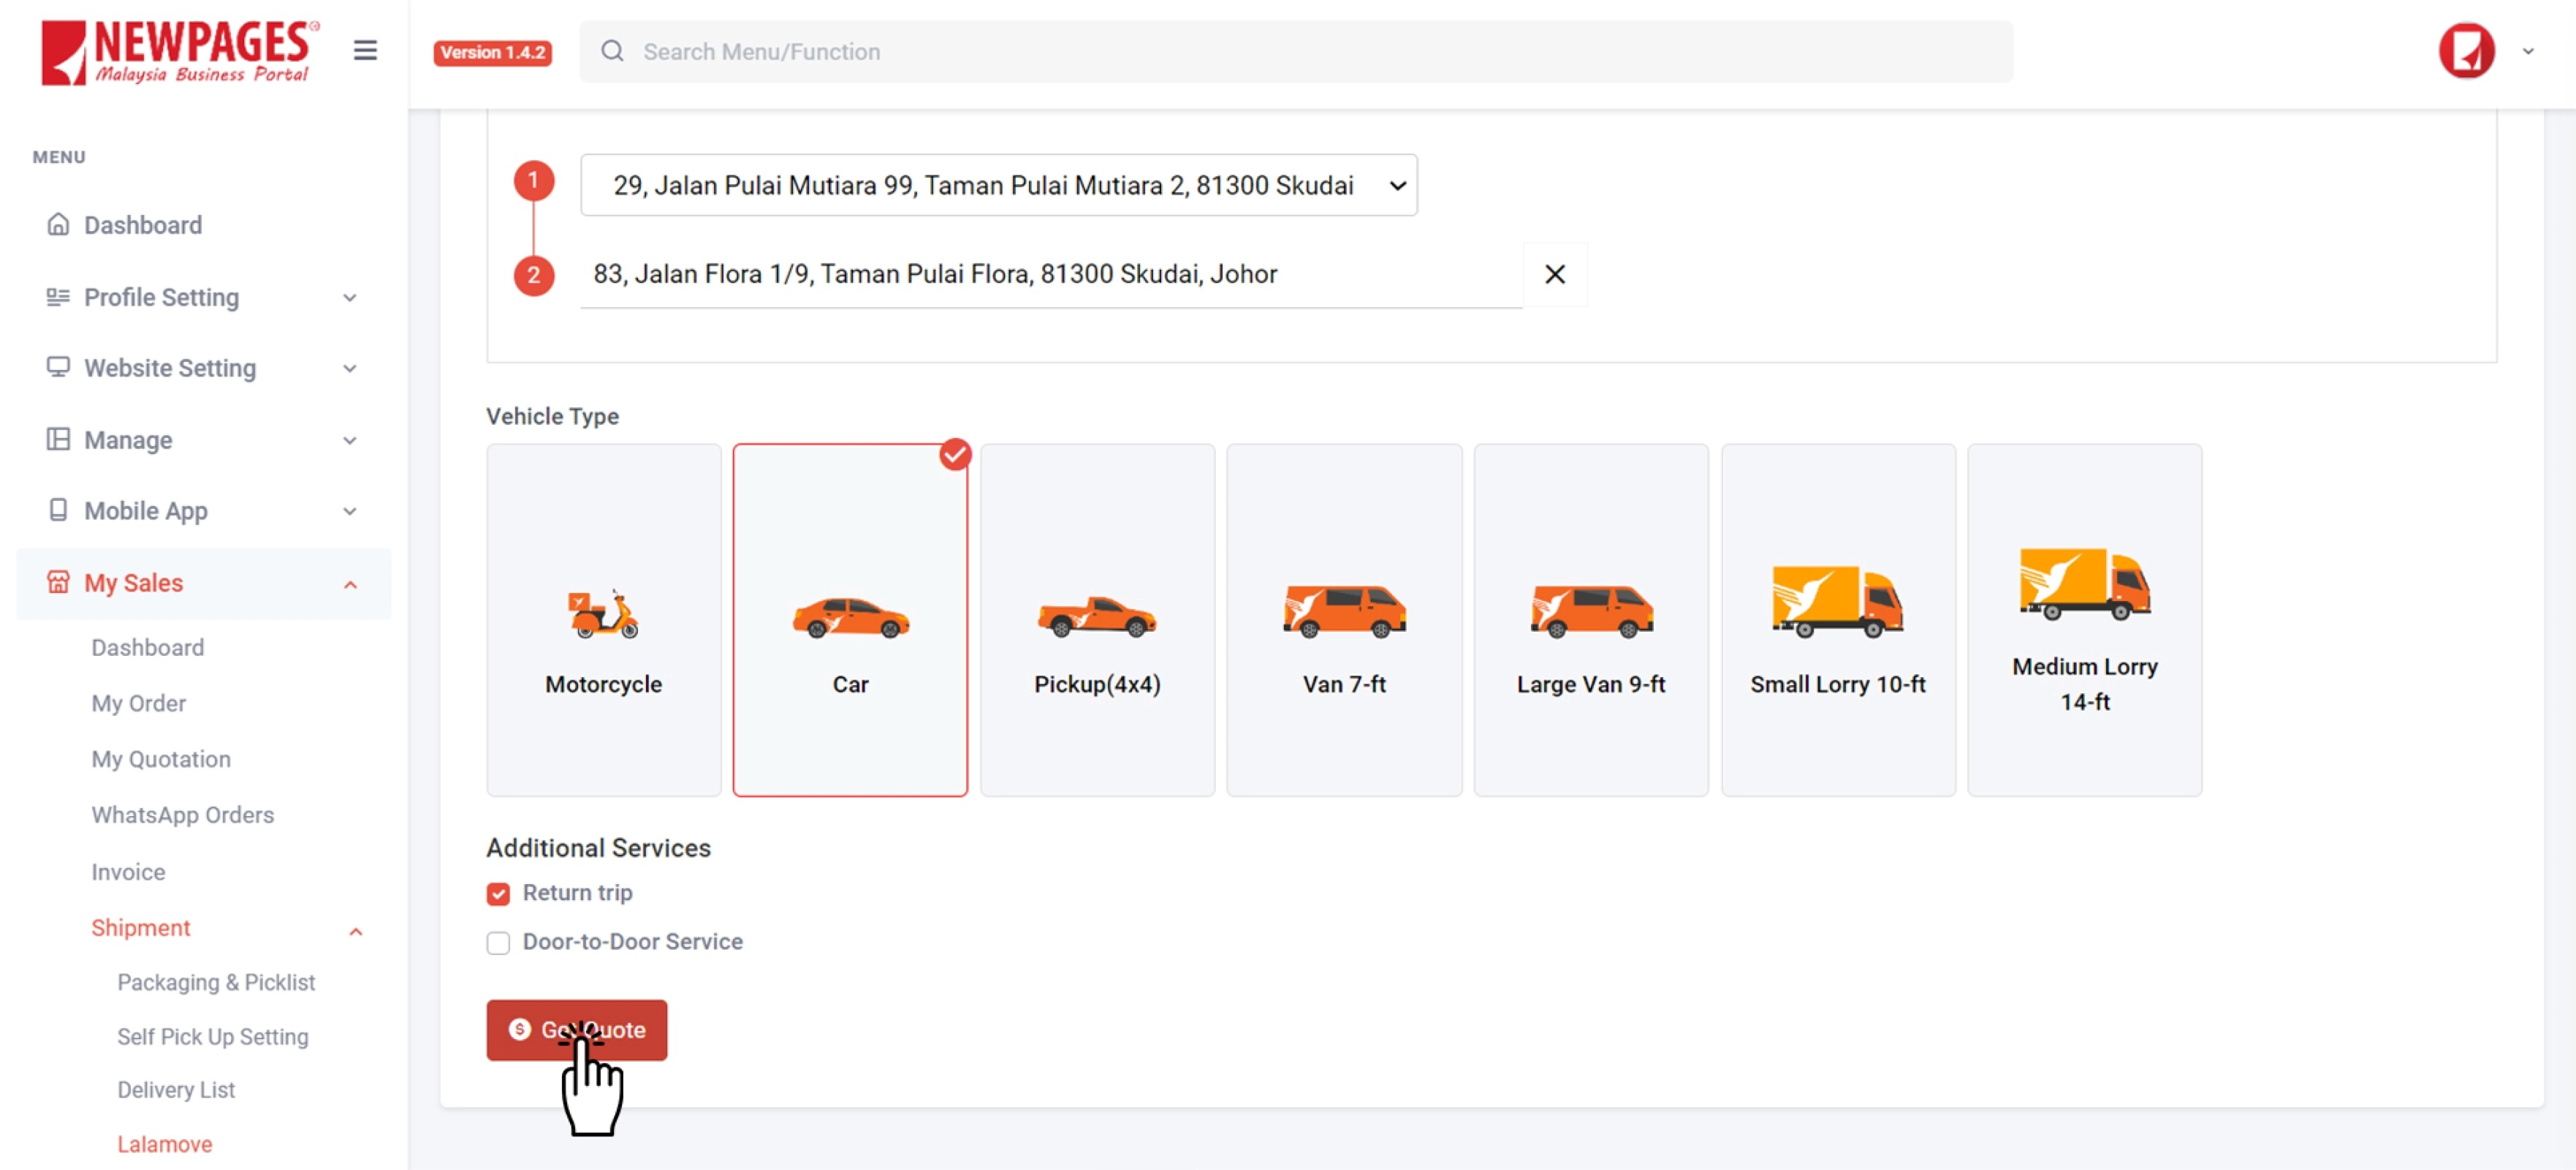
Task: Click the Mobile App phone icon
Action: pyautogui.click(x=58, y=510)
